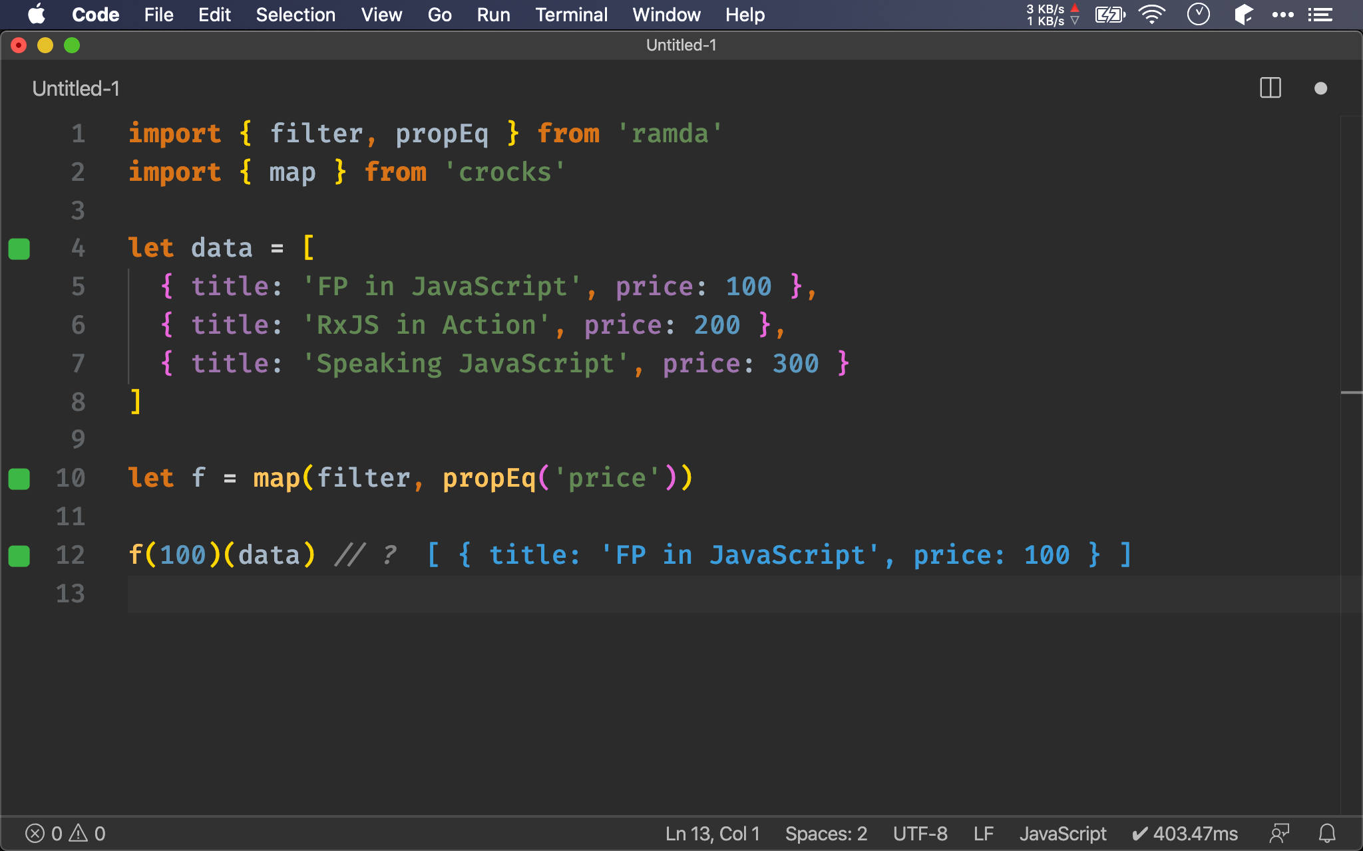1363x851 pixels.
Task: Click the three-dot menu bar icon
Action: click(x=1282, y=15)
